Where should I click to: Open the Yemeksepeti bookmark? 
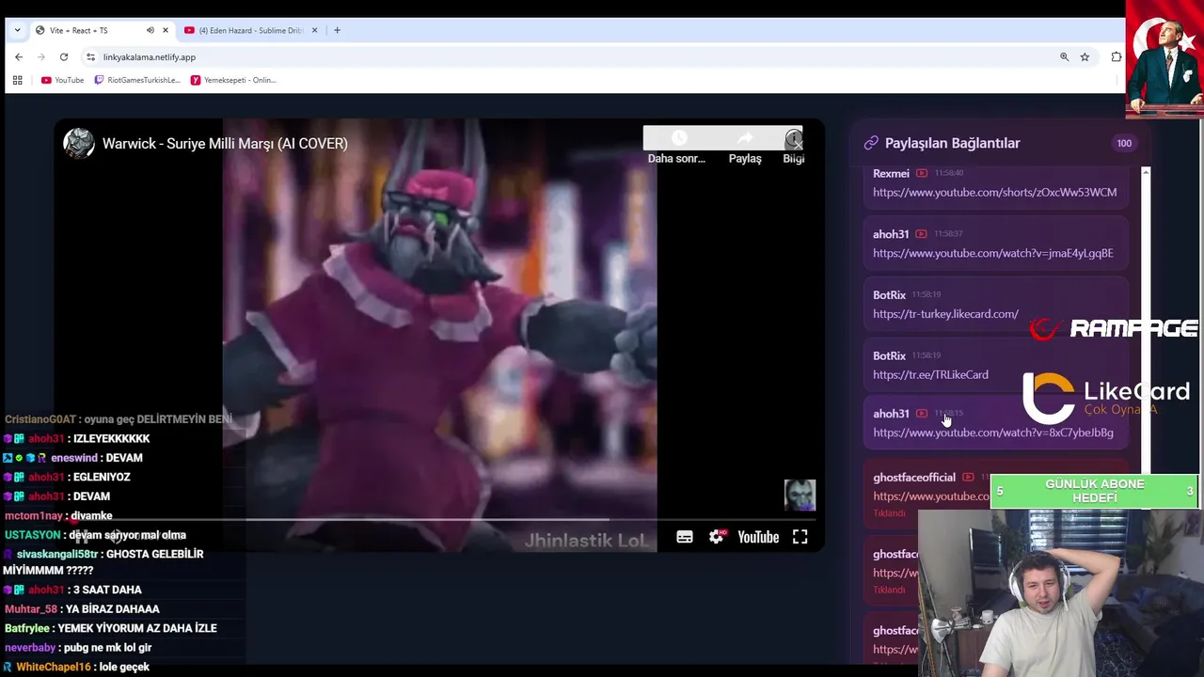pyautogui.click(x=233, y=80)
